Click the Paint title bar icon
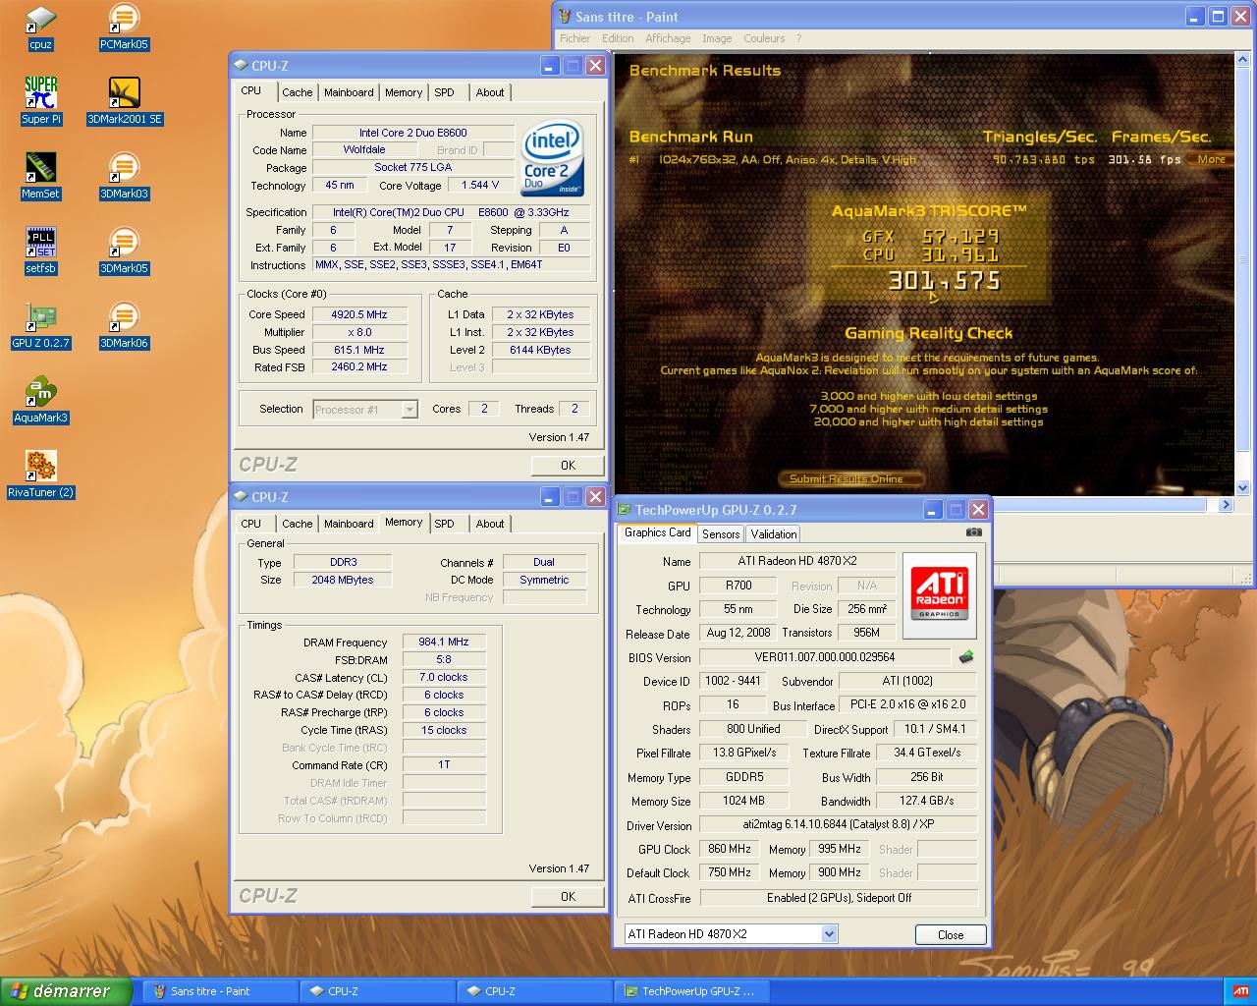 565,16
